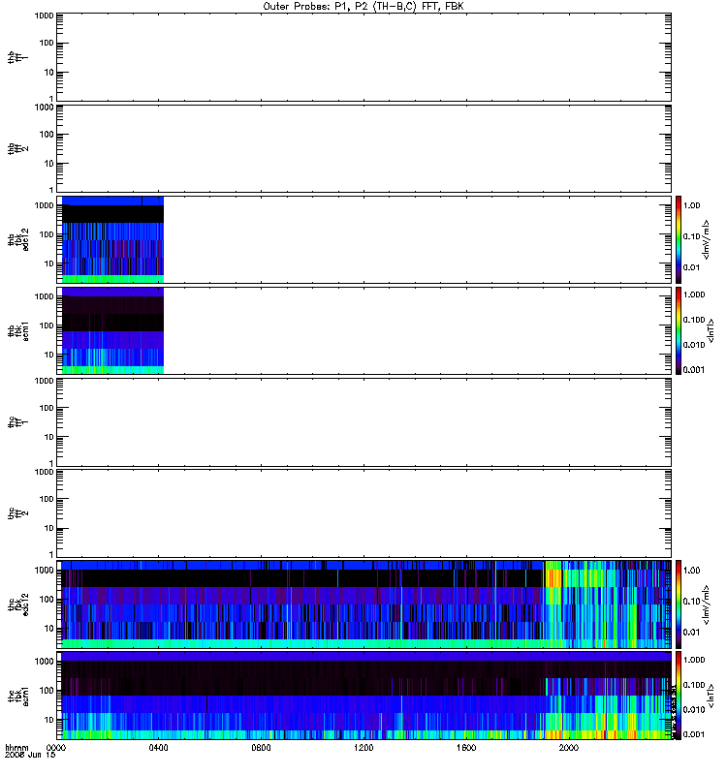Click the '1.000' value on thb scm1 colorbar

[x=694, y=294]
